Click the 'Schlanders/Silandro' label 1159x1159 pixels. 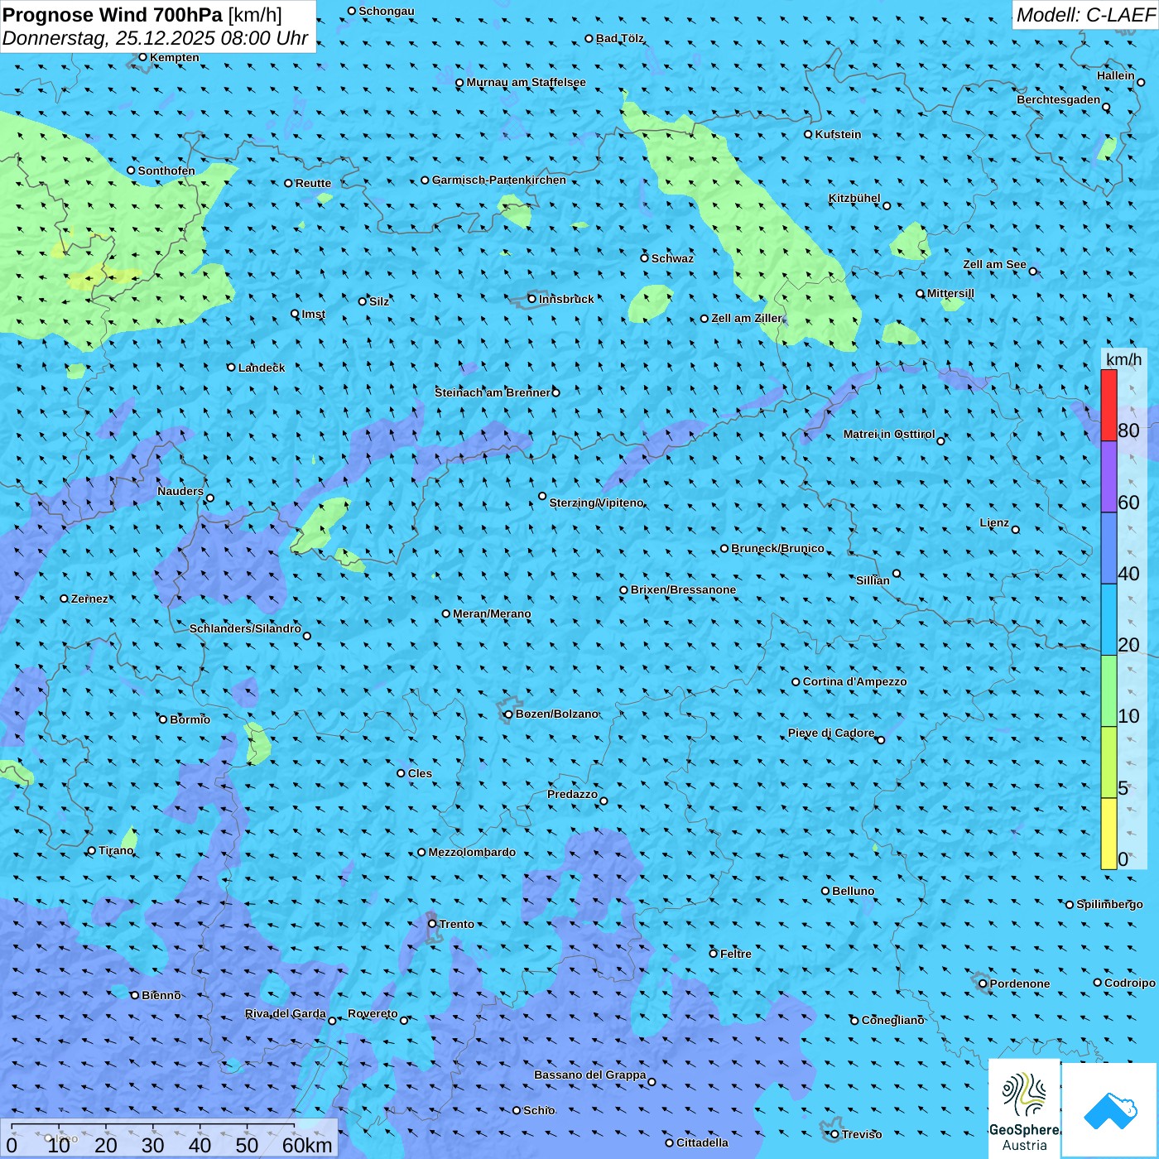[245, 628]
